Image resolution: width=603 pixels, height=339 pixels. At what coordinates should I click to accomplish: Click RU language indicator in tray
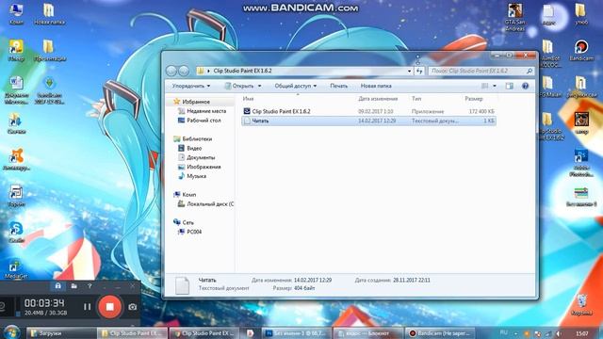(x=503, y=332)
